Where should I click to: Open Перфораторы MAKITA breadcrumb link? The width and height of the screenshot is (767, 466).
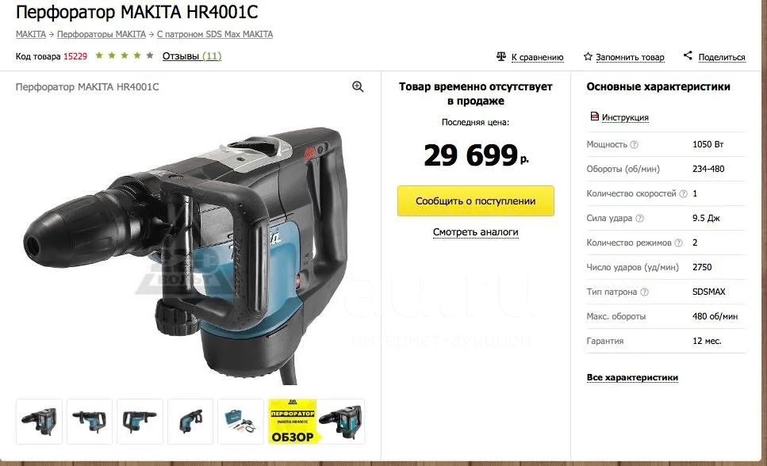click(x=102, y=34)
